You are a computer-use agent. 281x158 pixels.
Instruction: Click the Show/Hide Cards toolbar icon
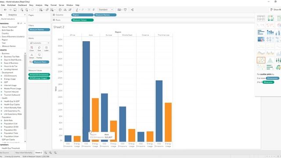(x=119, y=10)
